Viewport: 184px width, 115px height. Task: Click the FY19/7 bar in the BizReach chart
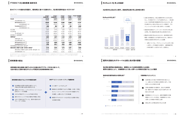[x=106, y=42]
